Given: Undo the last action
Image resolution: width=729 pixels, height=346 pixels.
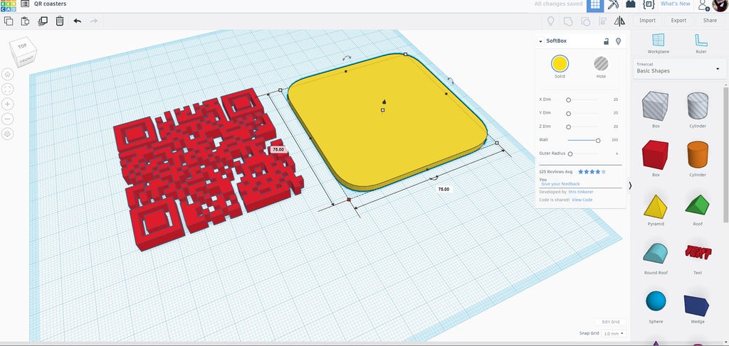Looking at the screenshot, I should point(77,21).
